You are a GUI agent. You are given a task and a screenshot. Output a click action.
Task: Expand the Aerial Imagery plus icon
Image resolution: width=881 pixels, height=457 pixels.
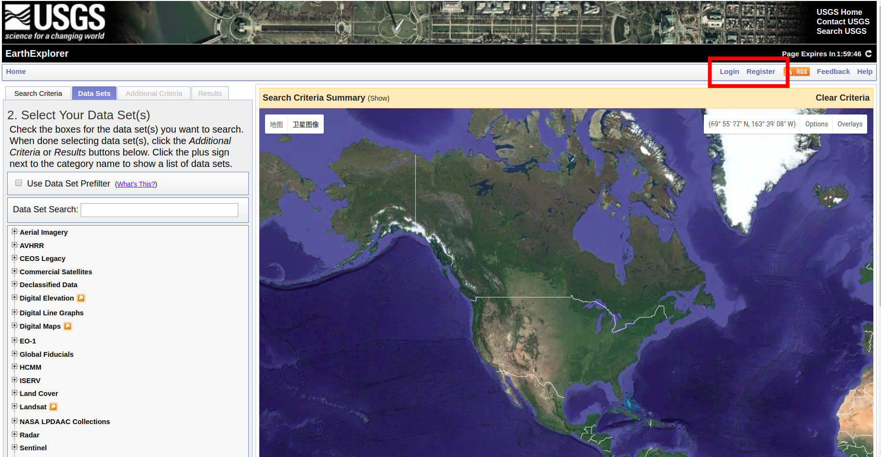click(14, 232)
